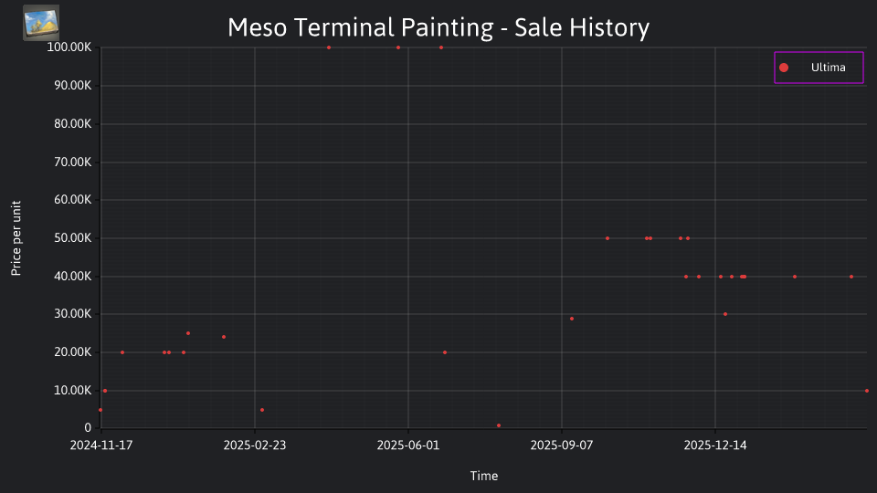Viewport: 877px width, 493px height.
Task: Click the 2025-06-01 x-axis label
Action: tap(408, 446)
